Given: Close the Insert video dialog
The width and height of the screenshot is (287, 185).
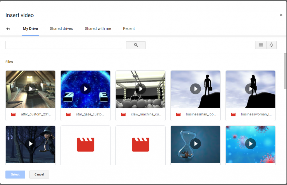Looking at the screenshot, I should click(x=281, y=15).
